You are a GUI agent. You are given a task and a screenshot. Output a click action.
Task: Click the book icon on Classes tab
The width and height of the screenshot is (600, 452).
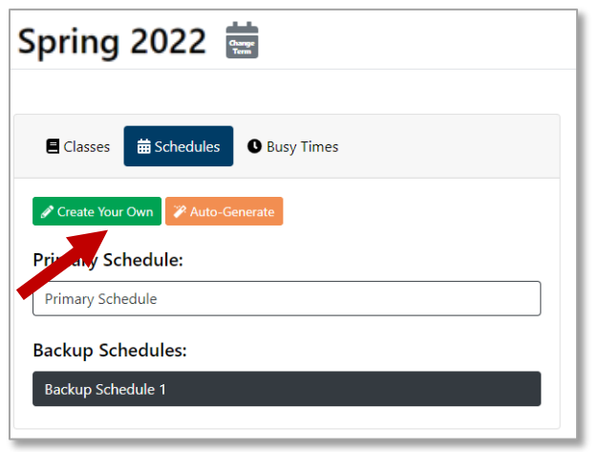(53, 147)
